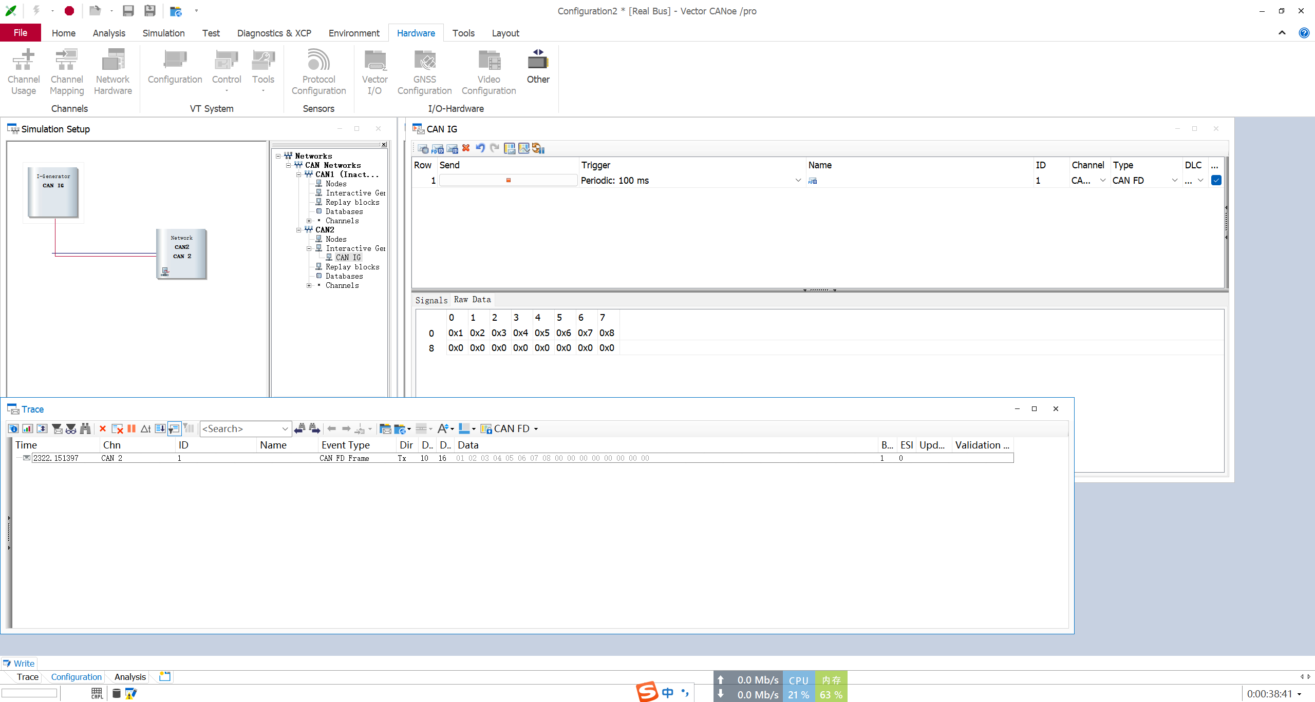Clear the Trace window with red X
1315x702 pixels.
(x=102, y=428)
